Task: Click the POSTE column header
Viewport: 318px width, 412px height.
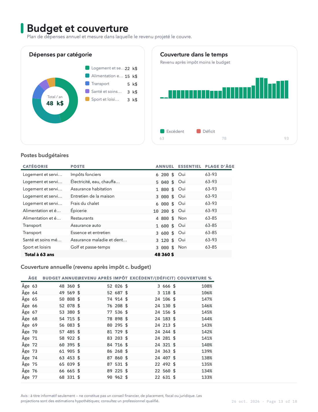Action: (x=78, y=166)
